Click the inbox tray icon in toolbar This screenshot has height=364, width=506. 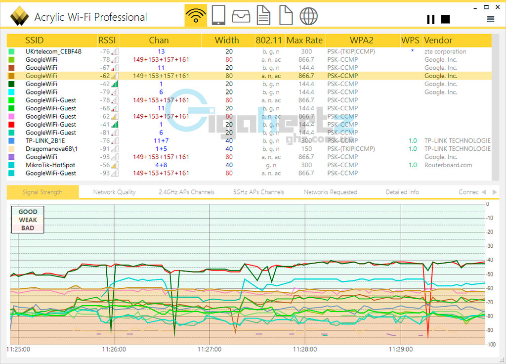click(x=242, y=16)
